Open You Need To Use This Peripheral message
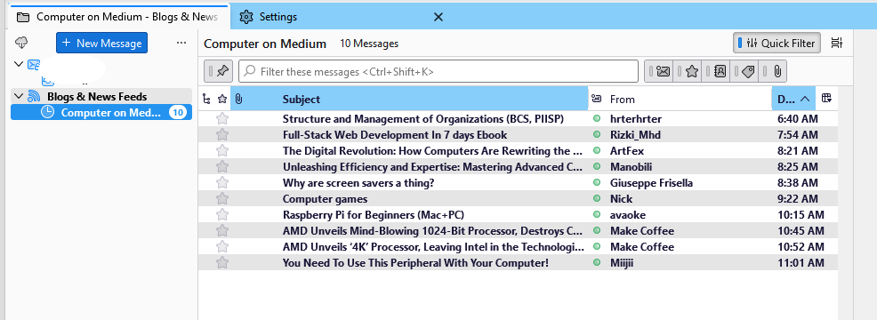The image size is (877, 320). coord(415,263)
